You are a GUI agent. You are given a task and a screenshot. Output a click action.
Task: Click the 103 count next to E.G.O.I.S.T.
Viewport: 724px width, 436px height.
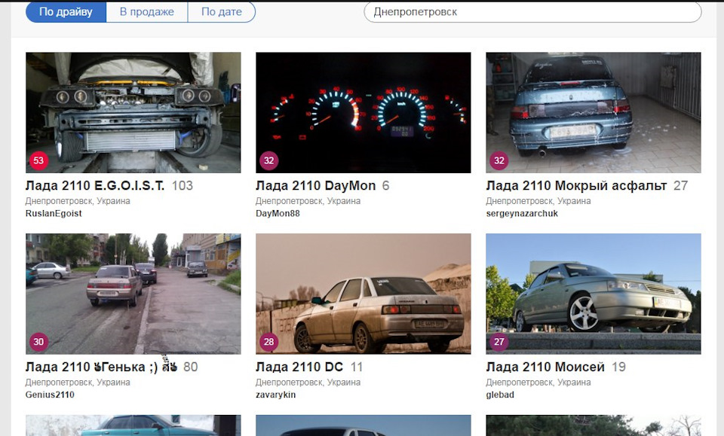coord(183,186)
